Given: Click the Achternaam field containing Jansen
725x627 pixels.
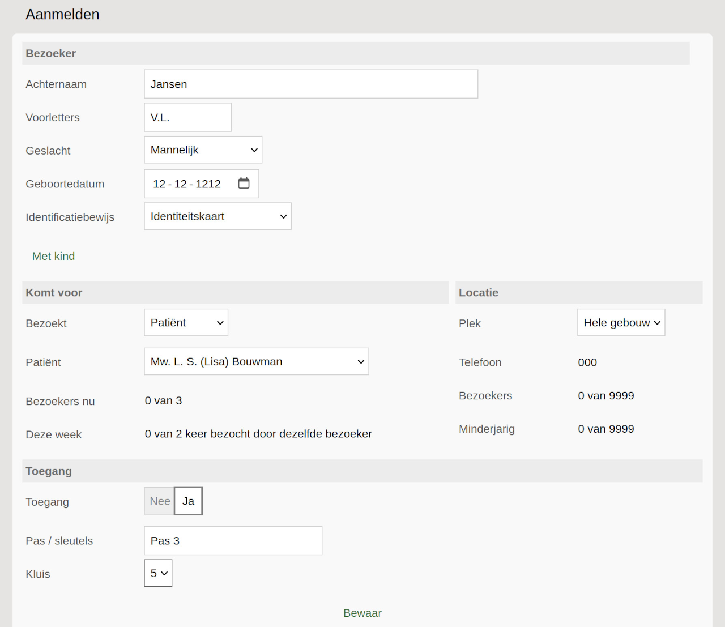Looking at the screenshot, I should (x=310, y=84).
